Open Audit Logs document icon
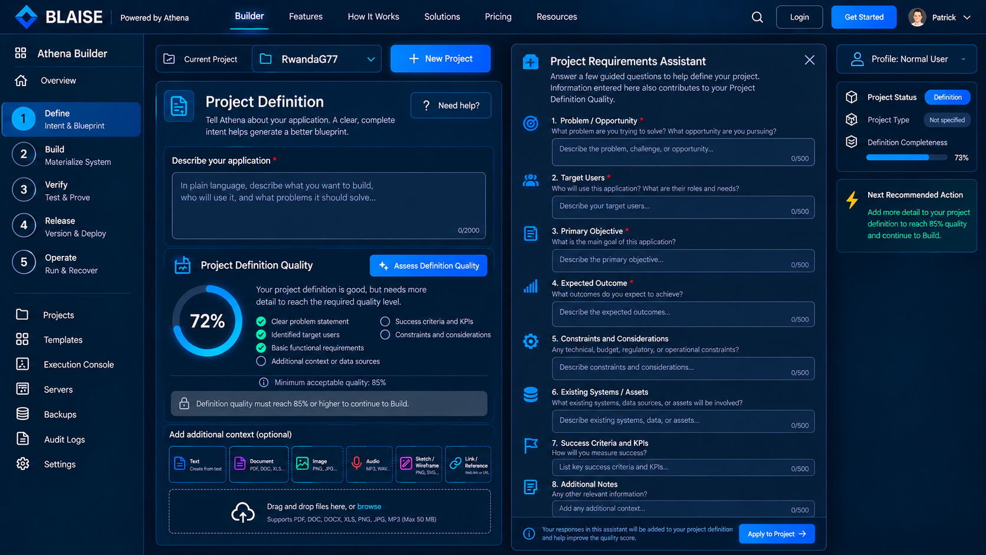 tap(22, 439)
